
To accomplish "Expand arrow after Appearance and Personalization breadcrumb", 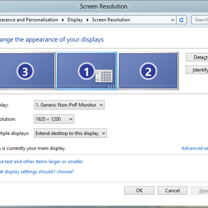I will click(63, 20).
